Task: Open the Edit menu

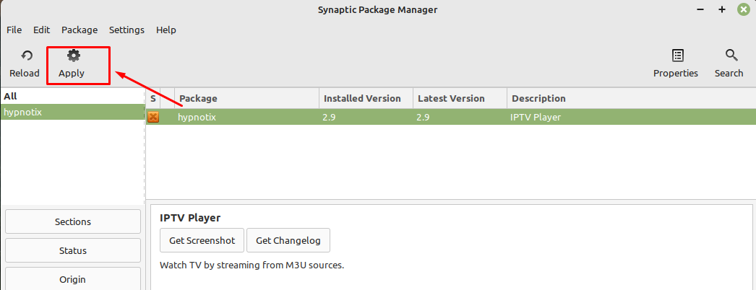Action: [x=41, y=30]
